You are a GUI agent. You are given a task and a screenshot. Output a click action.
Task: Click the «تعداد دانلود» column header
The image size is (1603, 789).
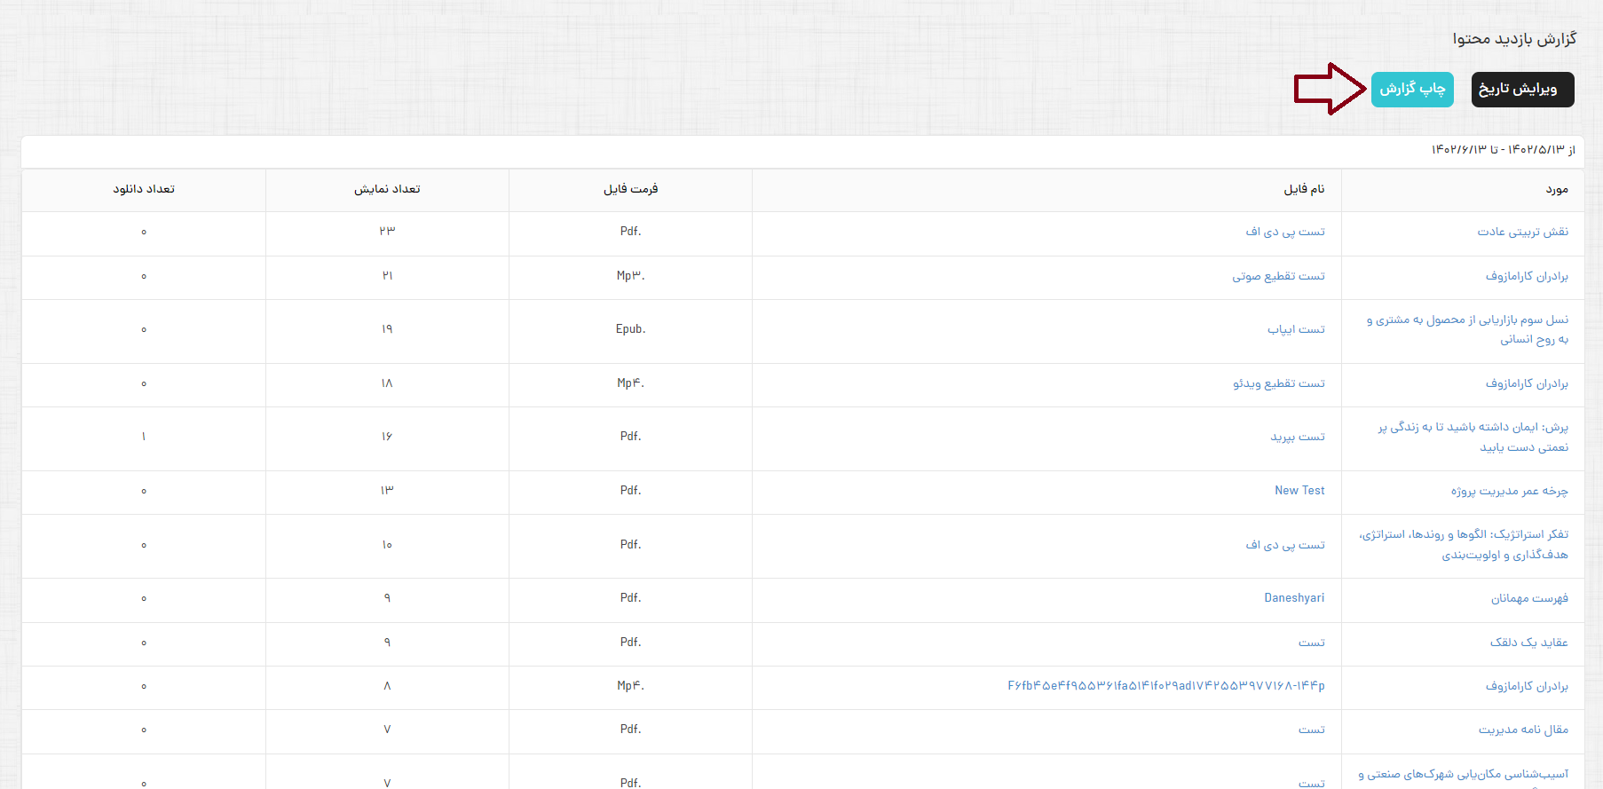coord(144,189)
